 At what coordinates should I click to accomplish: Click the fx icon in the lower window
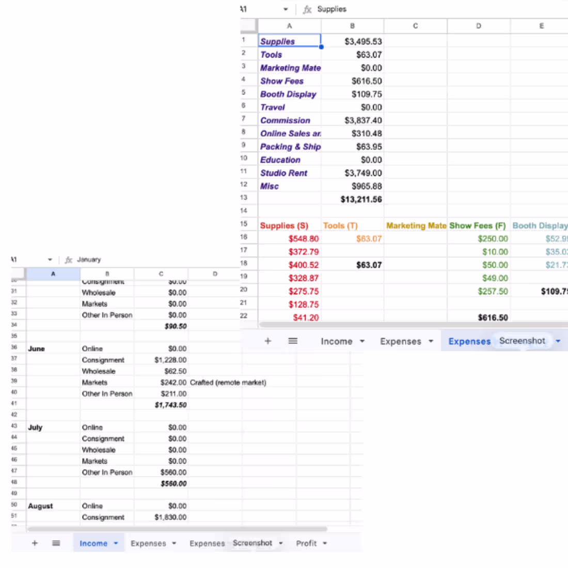coord(68,260)
